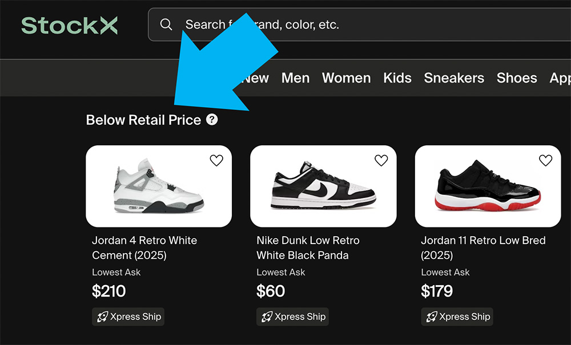This screenshot has width=571, height=345.
Task: Open the Sneakers menu
Action: [454, 78]
